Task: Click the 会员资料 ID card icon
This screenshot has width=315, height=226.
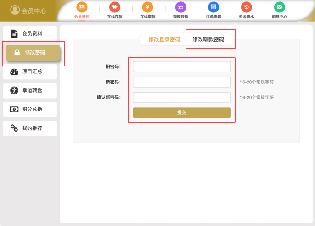Action: 82,7
